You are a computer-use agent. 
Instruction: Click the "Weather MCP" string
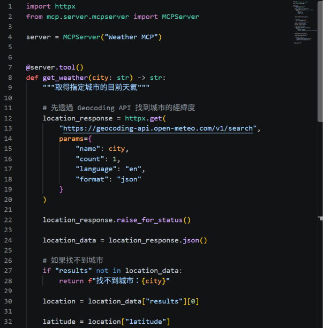click(x=131, y=37)
